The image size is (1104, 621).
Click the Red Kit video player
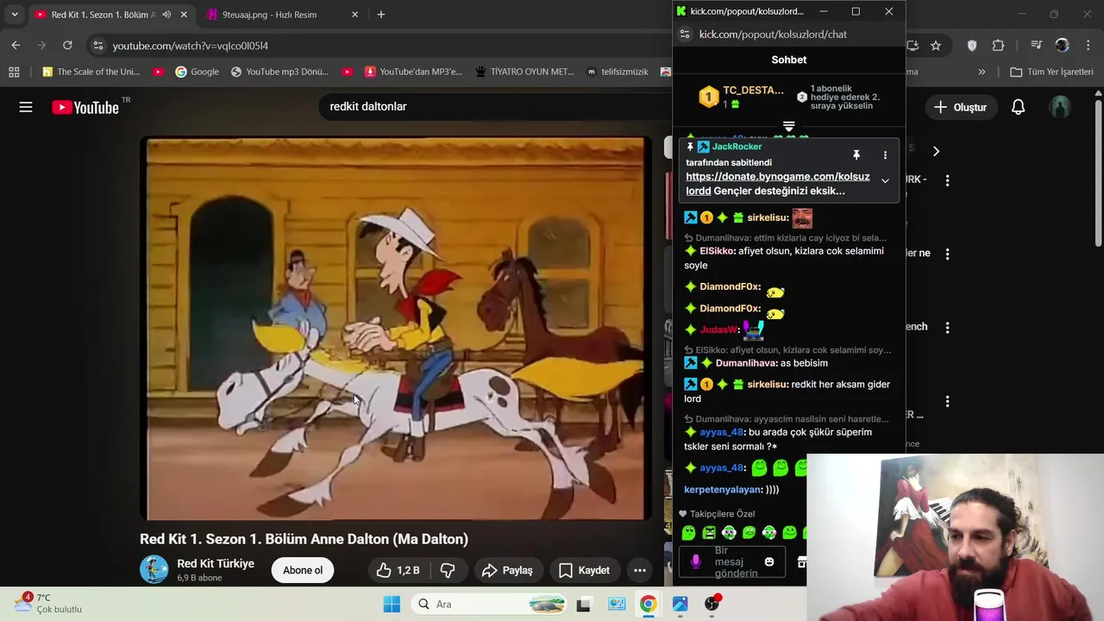[397, 329]
